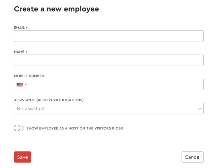Click the MOBILE NUMBER label

(29, 76)
